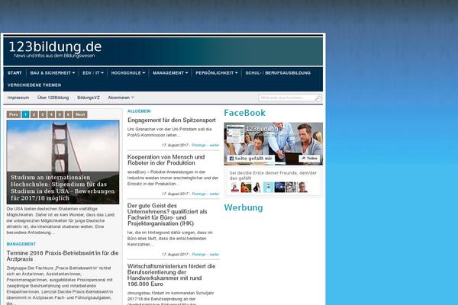
Task: Click the slider Prev button
Action: 14,114
